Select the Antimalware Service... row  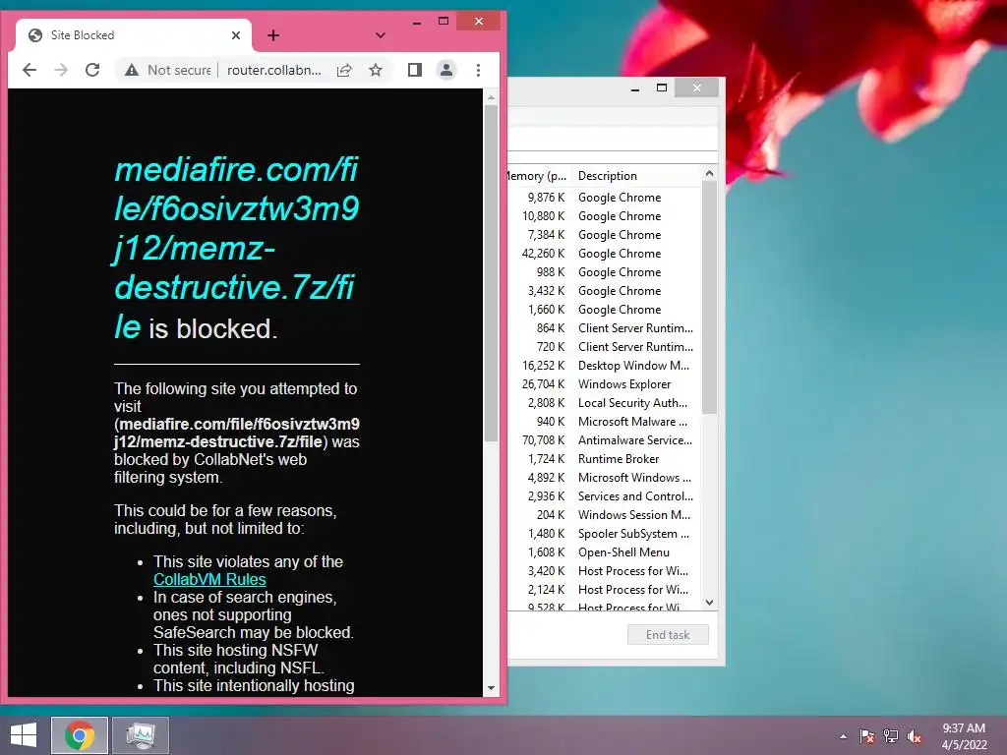coord(605,439)
